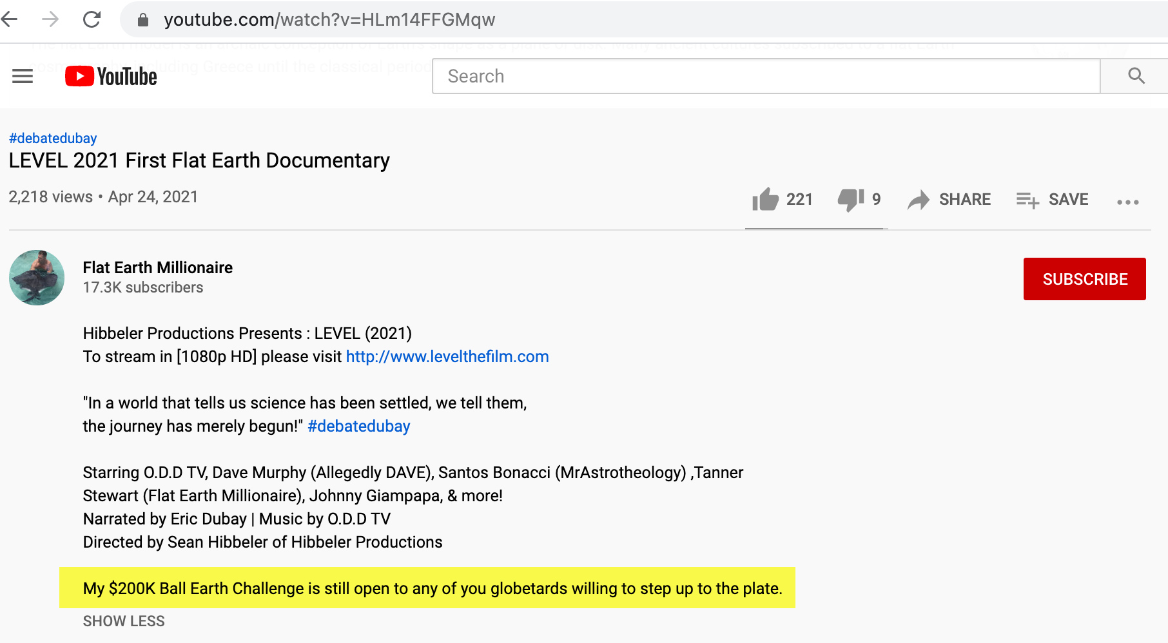The image size is (1168, 643).
Task: Click the '2,218 views • Apr 24, 2021' text
Action: tap(103, 197)
